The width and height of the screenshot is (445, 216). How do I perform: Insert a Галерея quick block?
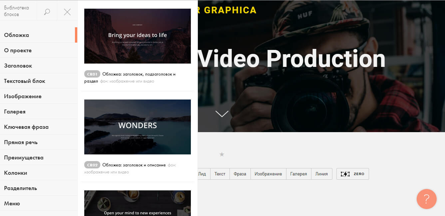pyautogui.click(x=298, y=174)
